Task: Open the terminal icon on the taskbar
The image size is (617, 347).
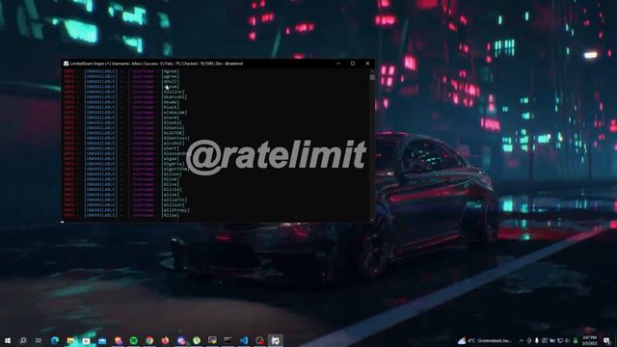Action: point(228,340)
